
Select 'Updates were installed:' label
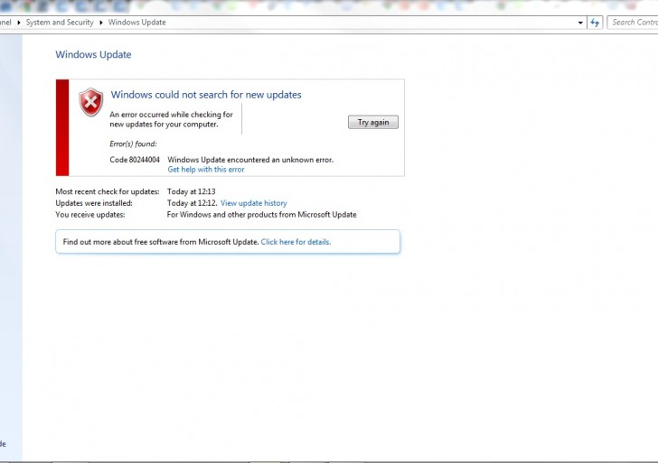[x=94, y=203]
